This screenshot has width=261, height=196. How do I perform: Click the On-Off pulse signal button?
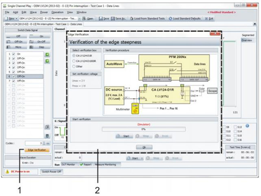coord(40,42)
